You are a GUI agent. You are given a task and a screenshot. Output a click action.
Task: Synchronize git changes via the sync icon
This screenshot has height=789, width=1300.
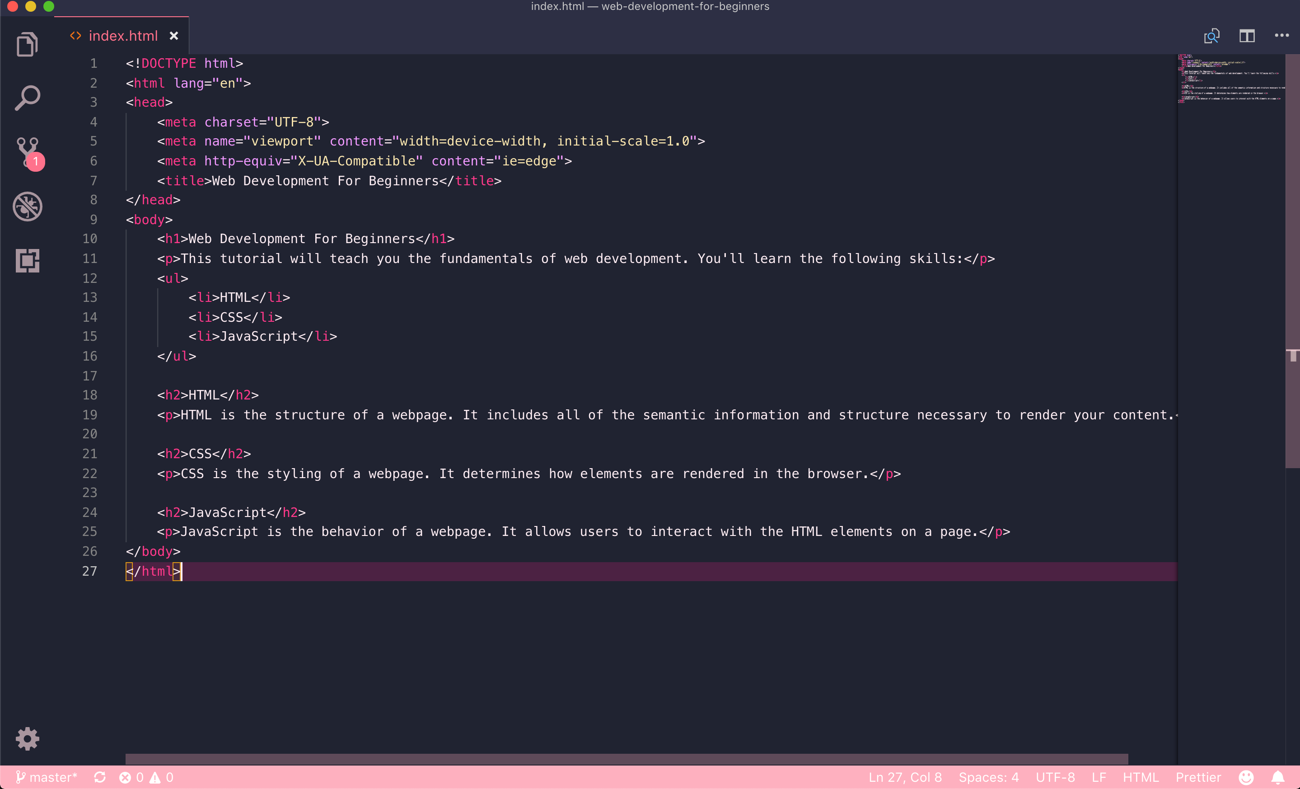click(100, 776)
